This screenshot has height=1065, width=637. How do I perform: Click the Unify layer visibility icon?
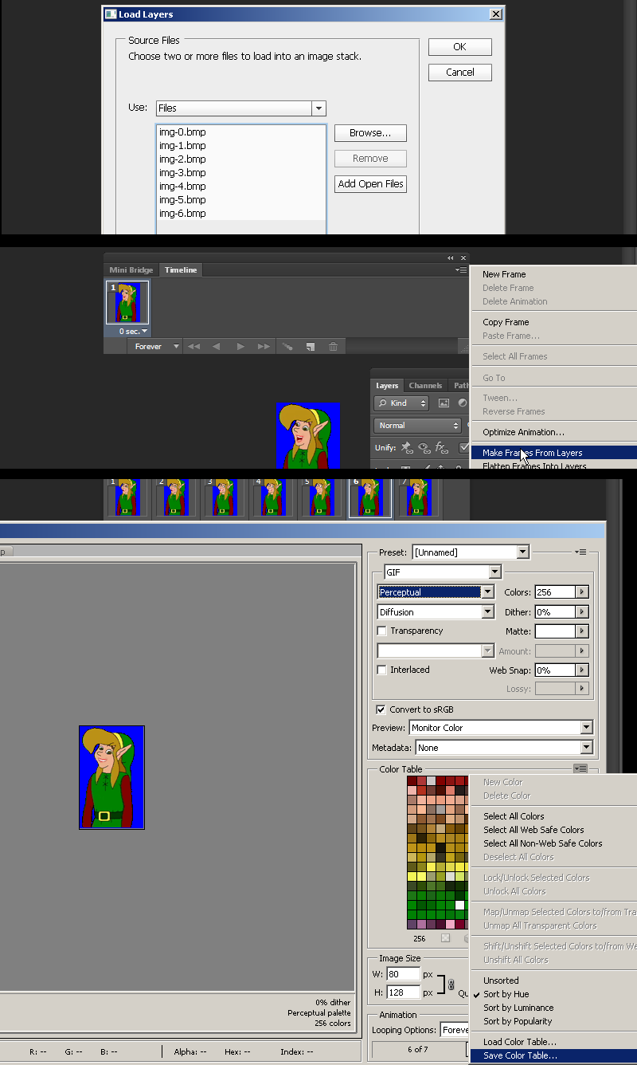point(424,448)
